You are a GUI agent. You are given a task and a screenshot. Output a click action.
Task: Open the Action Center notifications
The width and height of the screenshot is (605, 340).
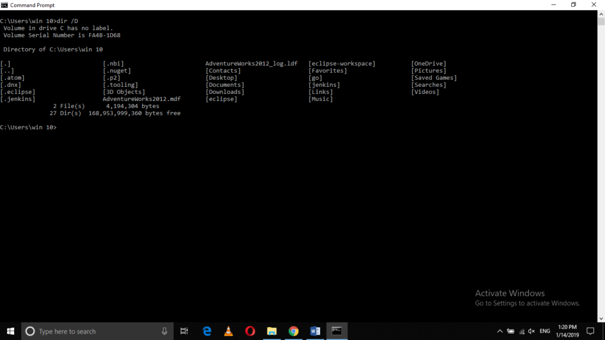590,331
